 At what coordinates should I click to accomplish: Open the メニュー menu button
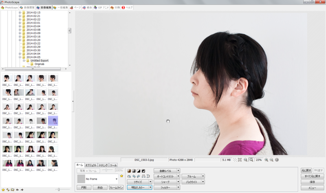click(x=312, y=188)
